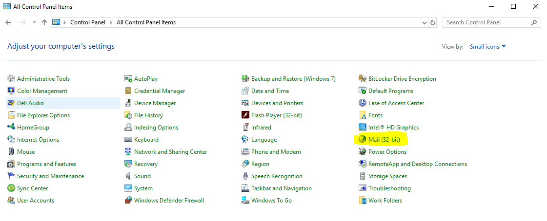
Task: Open the Recovery icon
Action: click(128, 164)
